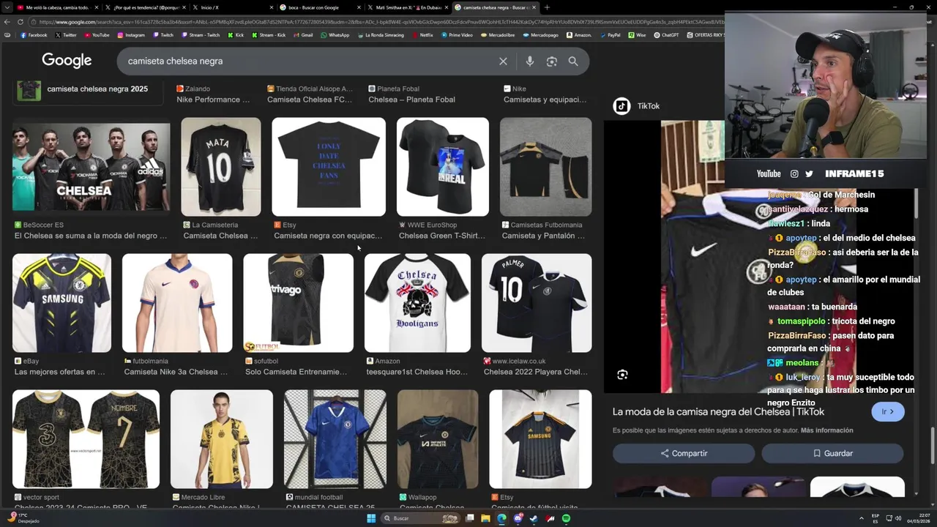
Task: Open Discord from taskbar
Action: (x=518, y=518)
